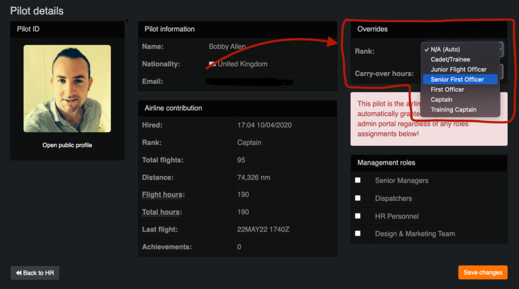
Task: Enable the Senior Managers role checkbox
Action: tap(358, 180)
